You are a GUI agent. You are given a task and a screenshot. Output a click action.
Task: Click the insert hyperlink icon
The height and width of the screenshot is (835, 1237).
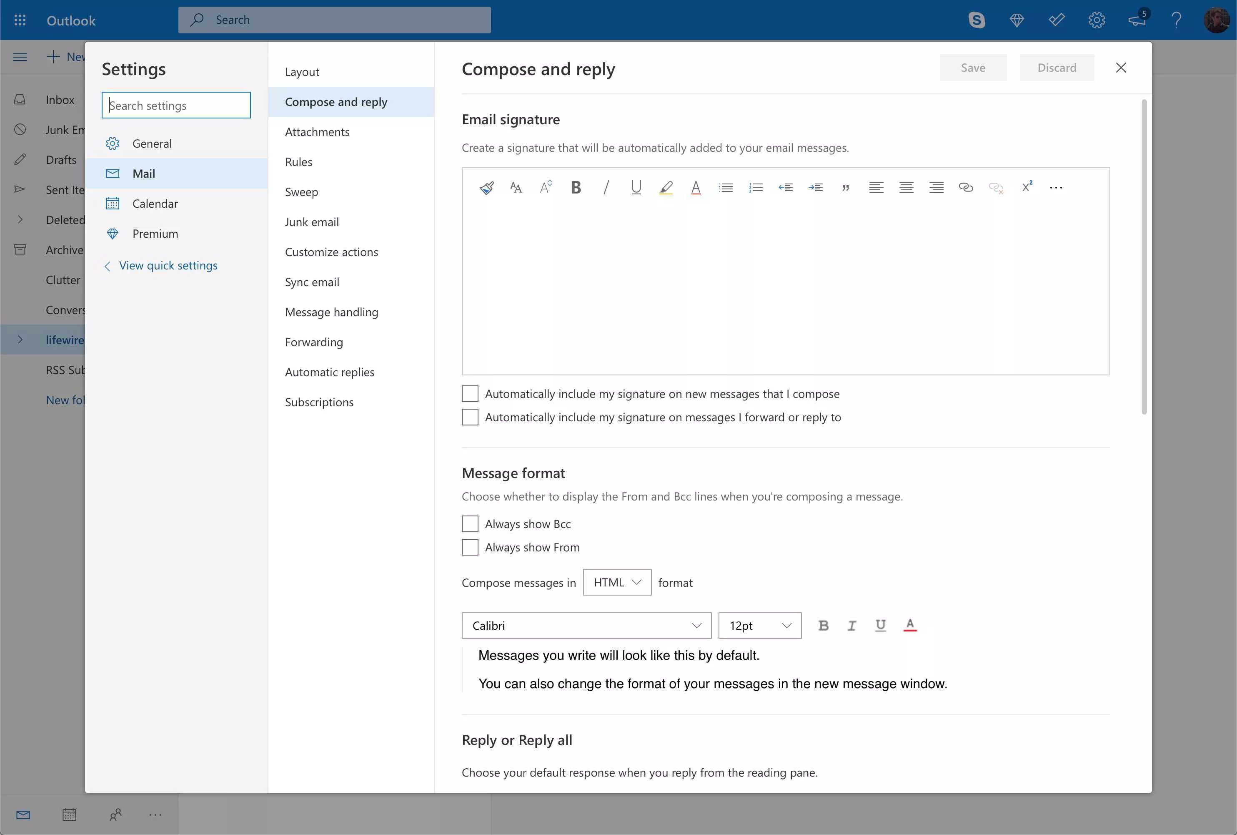coord(966,187)
